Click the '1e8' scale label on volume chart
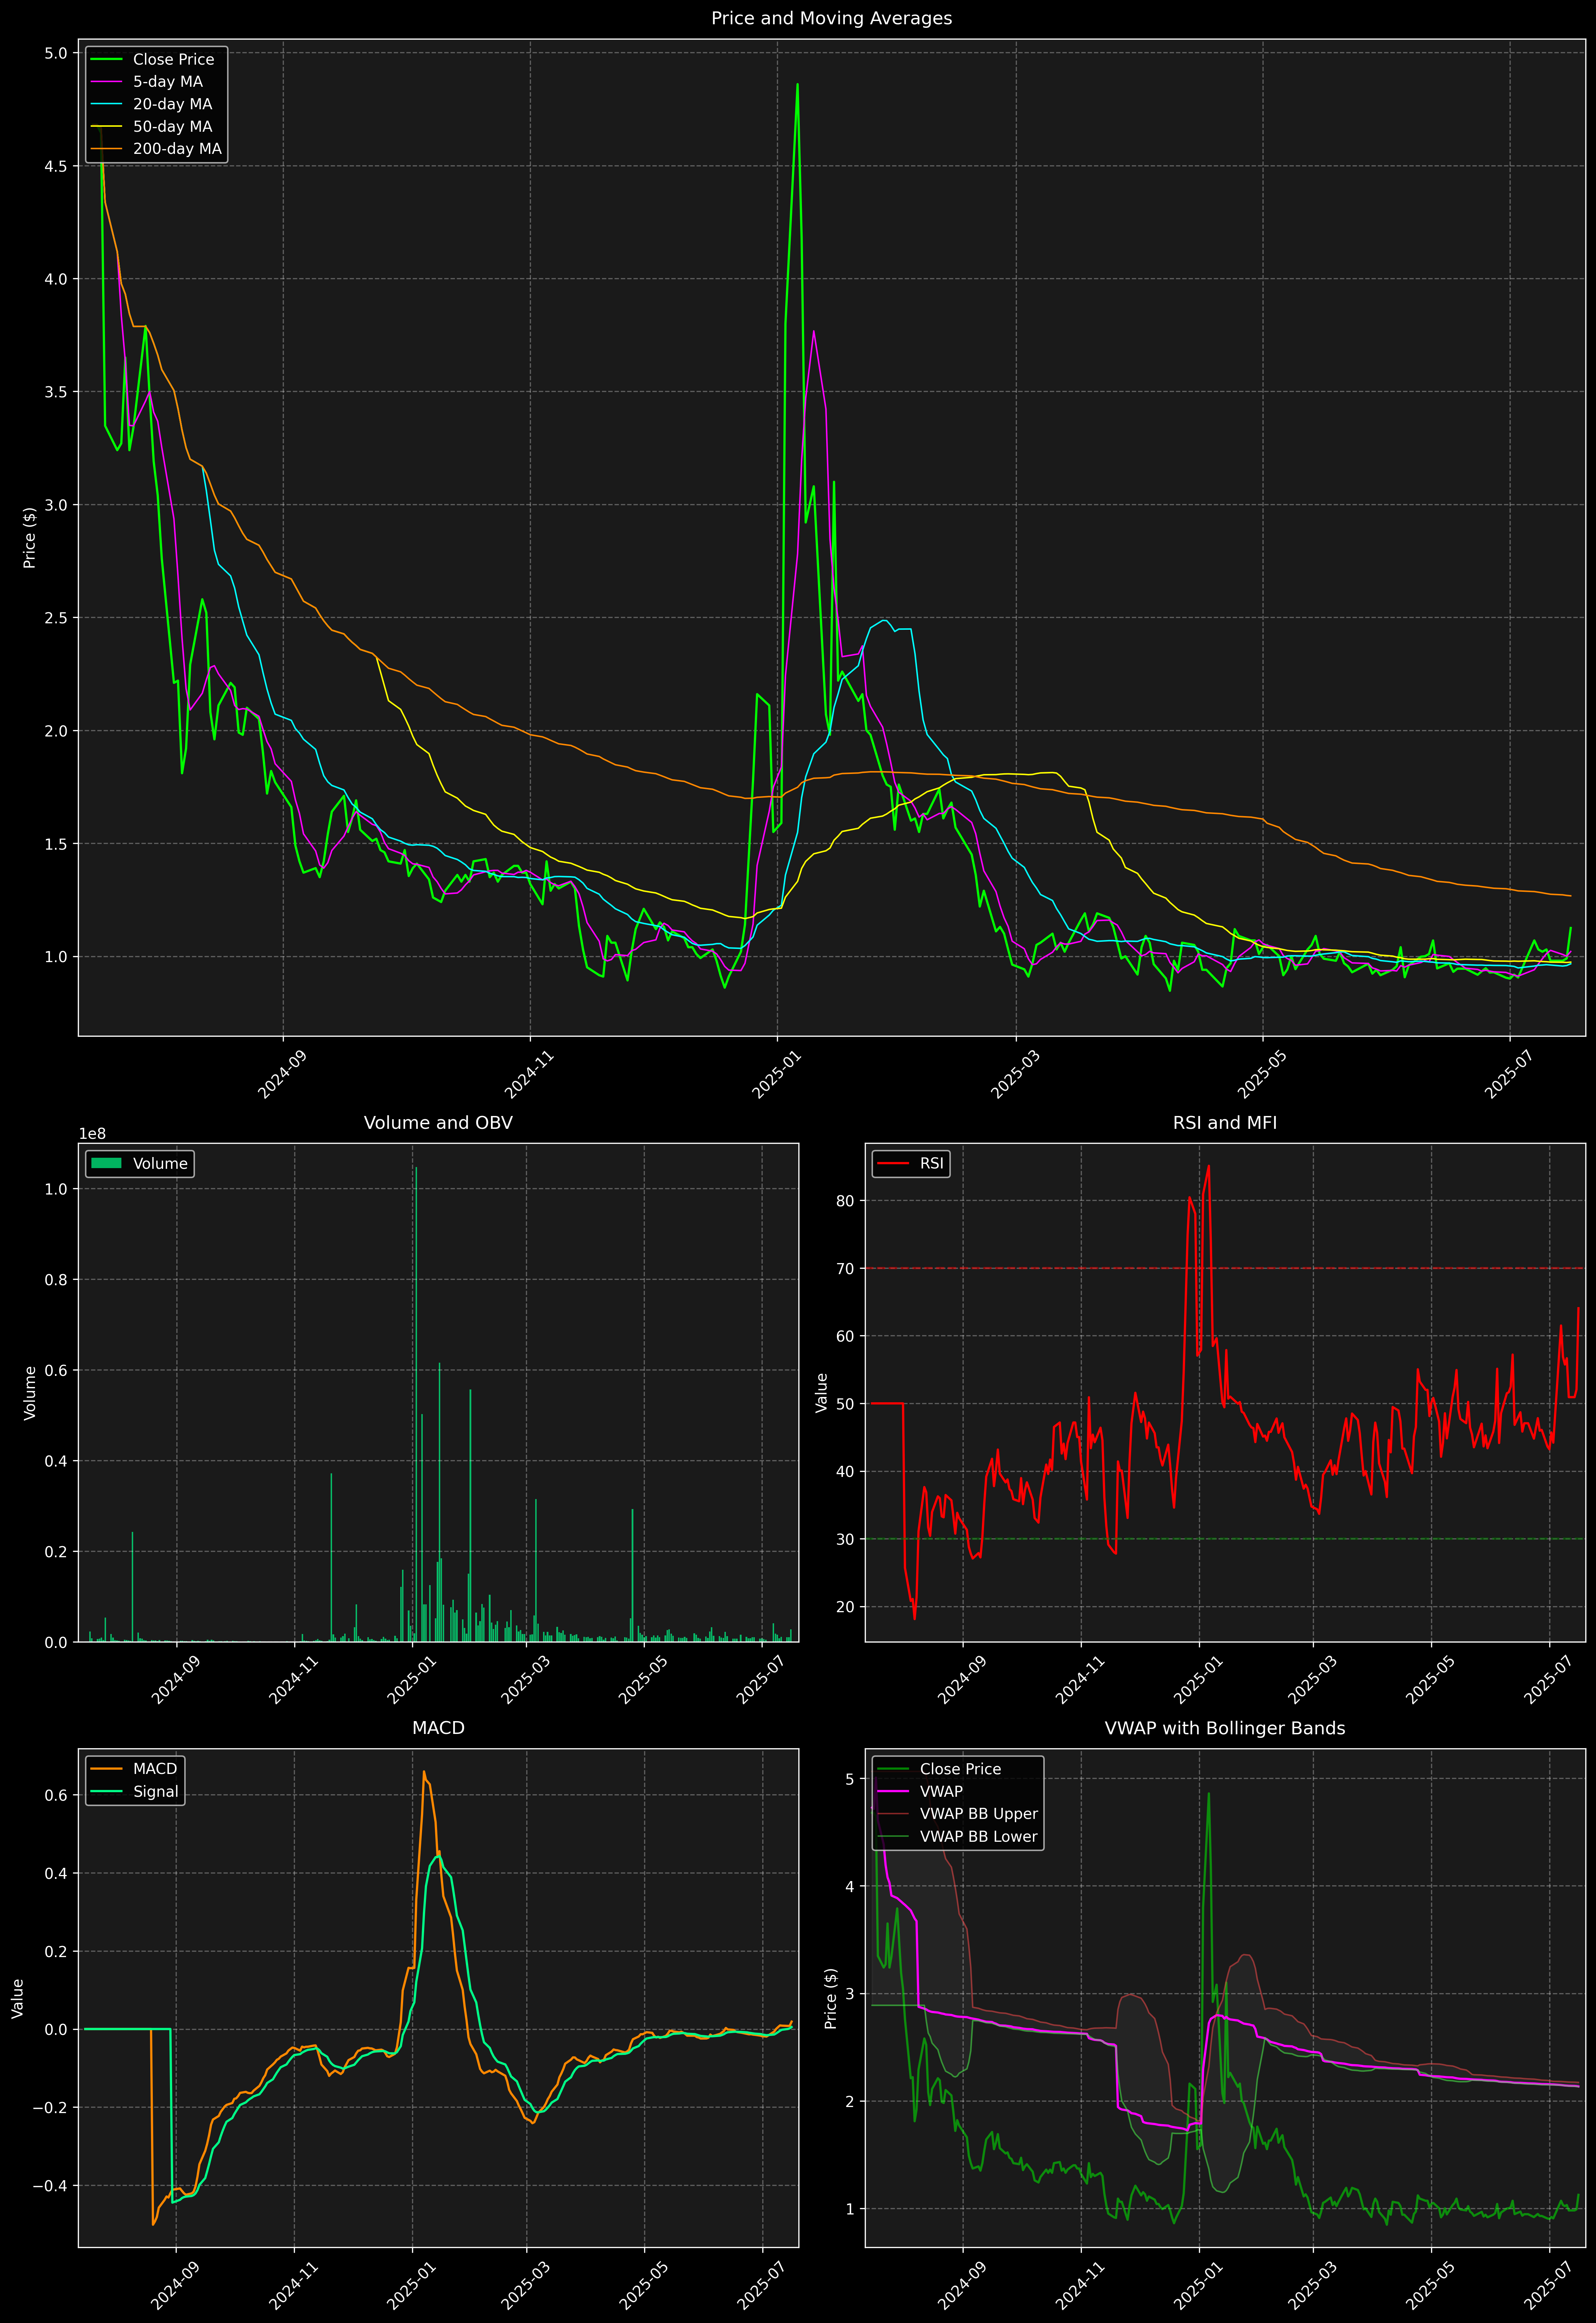 [x=92, y=1133]
